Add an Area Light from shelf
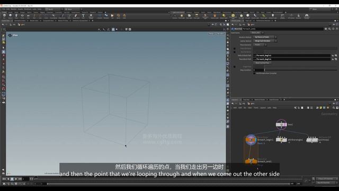The width and height of the screenshot is (339, 191). [197, 16]
